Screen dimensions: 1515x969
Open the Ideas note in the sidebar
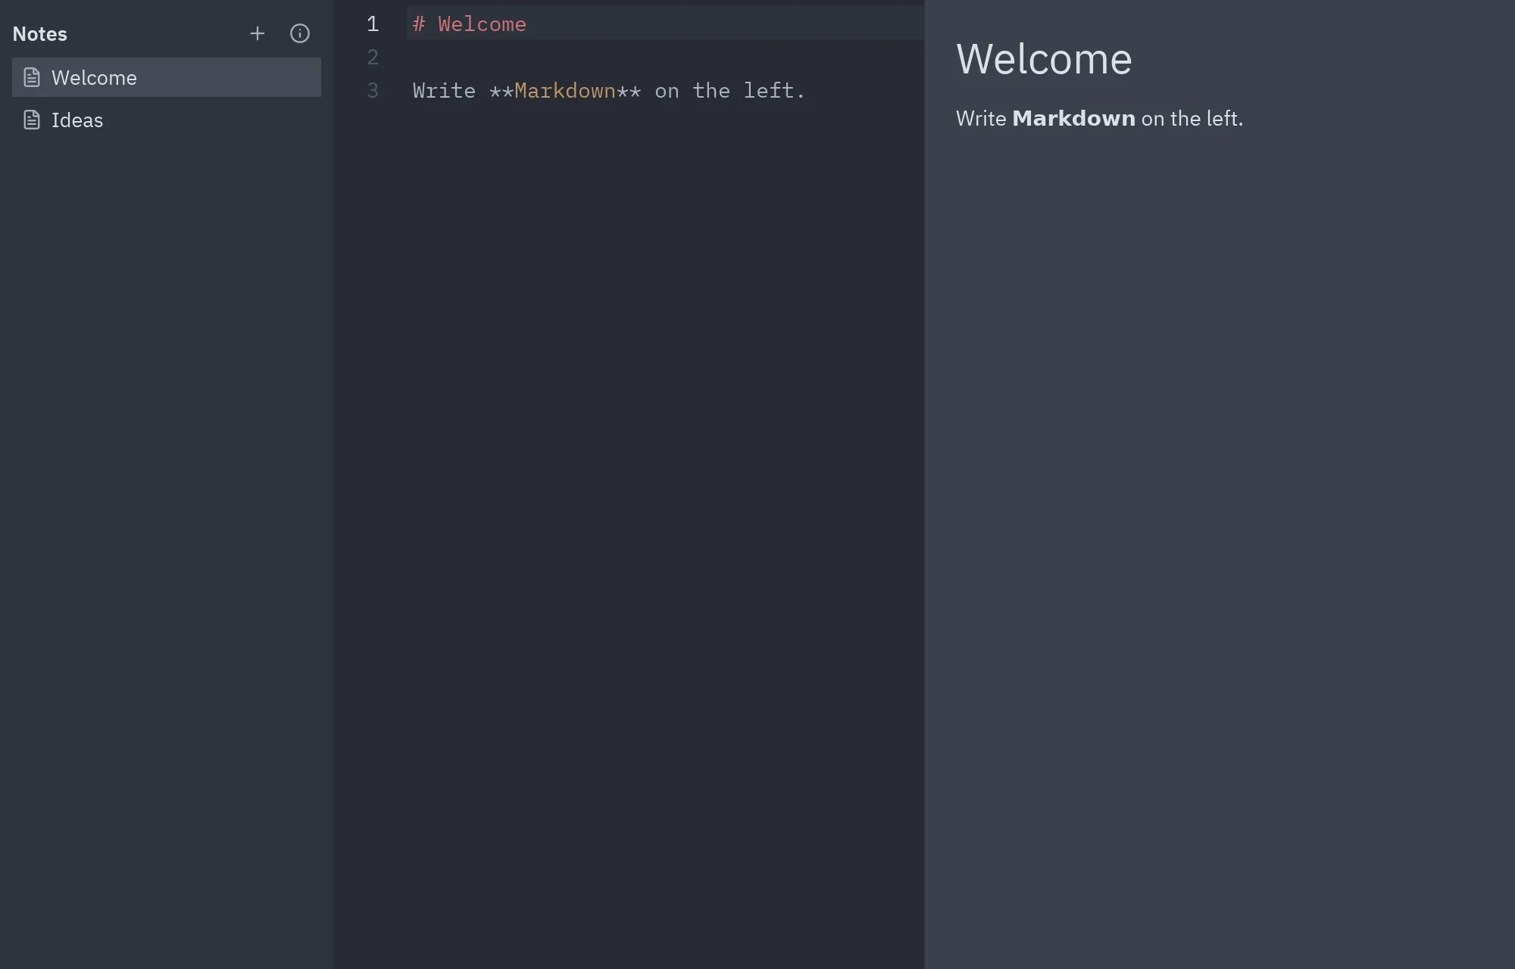167,120
